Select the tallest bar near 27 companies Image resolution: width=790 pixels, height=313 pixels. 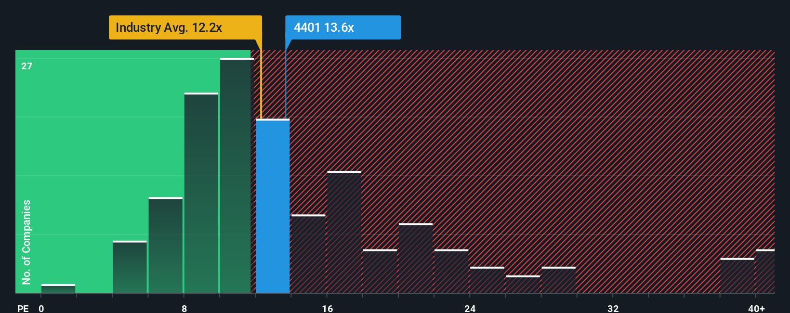236,176
